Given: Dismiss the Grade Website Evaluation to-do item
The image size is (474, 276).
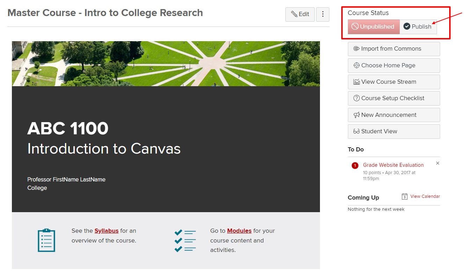Looking at the screenshot, I should (x=438, y=163).
